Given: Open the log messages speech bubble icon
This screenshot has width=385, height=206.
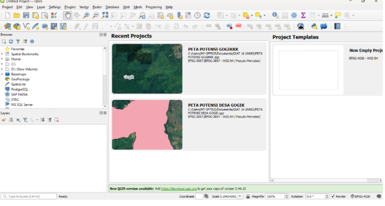Looking at the screenshot, I should pos(379,196).
